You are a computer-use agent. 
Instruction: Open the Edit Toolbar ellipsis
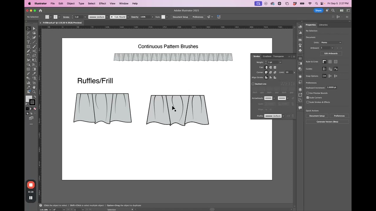click(31, 124)
